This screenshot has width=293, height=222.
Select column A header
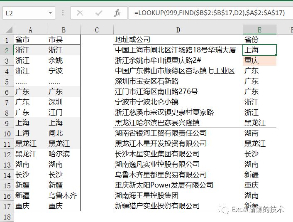coord(30,30)
